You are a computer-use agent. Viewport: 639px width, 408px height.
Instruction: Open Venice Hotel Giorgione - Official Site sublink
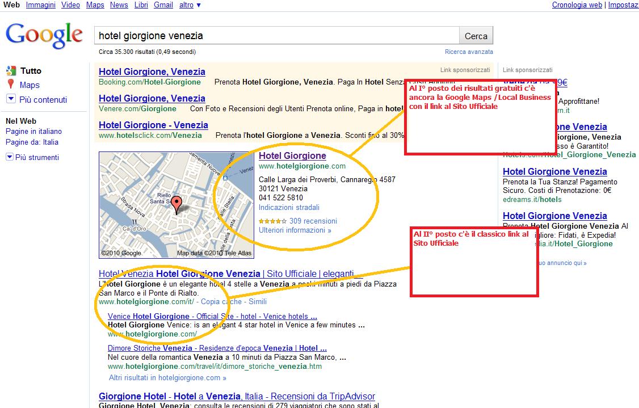212,316
